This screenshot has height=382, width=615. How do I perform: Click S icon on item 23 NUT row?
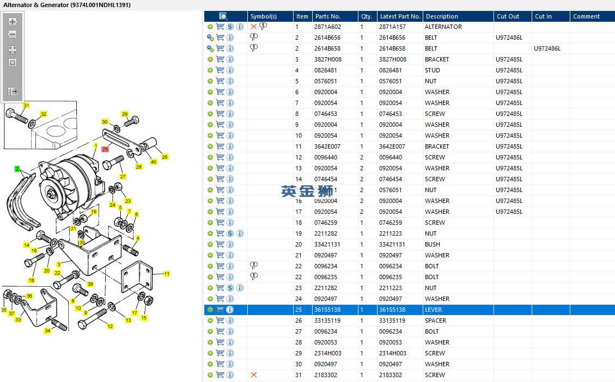230,288
